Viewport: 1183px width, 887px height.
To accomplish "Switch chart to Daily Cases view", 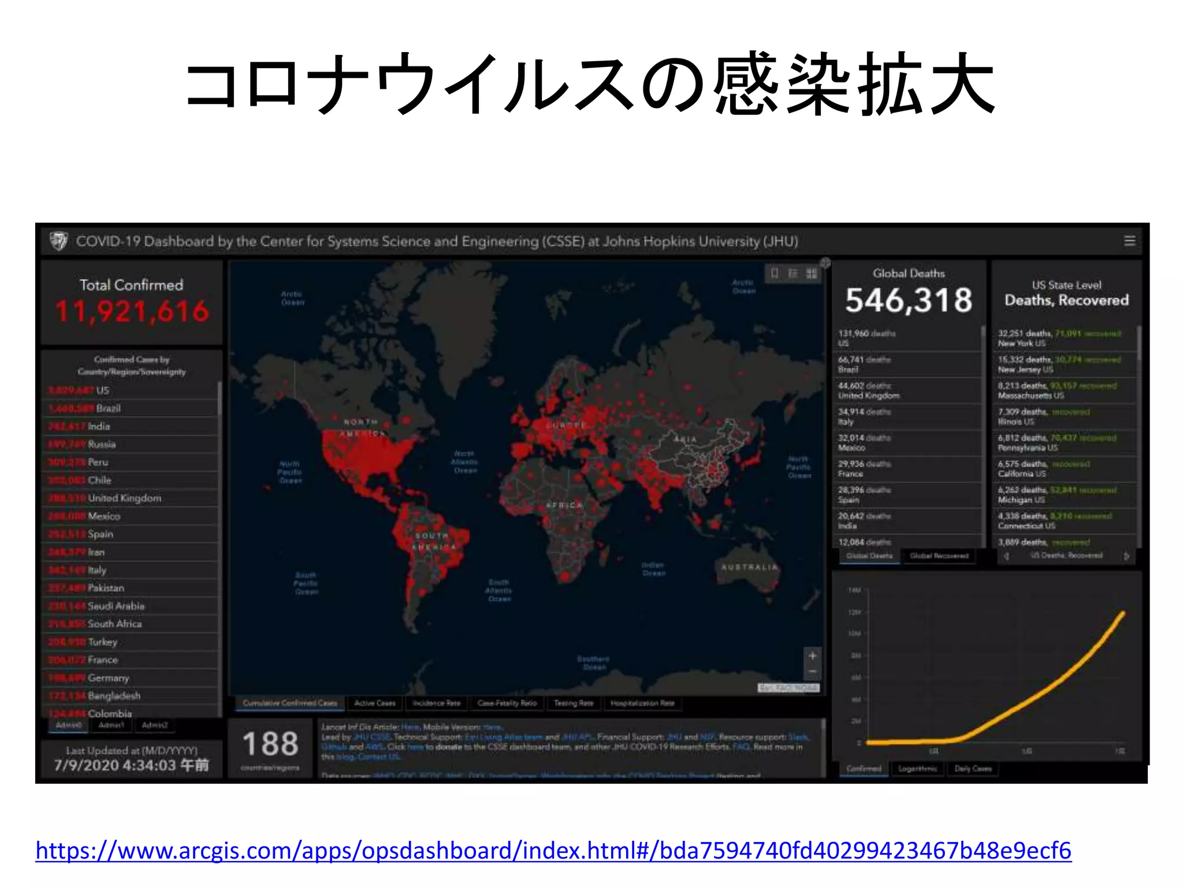I will coord(973,769).
